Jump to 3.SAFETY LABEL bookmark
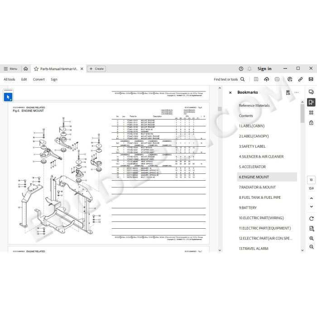The height and width of the screenshot is (317, 317). [x=252, y=146]
